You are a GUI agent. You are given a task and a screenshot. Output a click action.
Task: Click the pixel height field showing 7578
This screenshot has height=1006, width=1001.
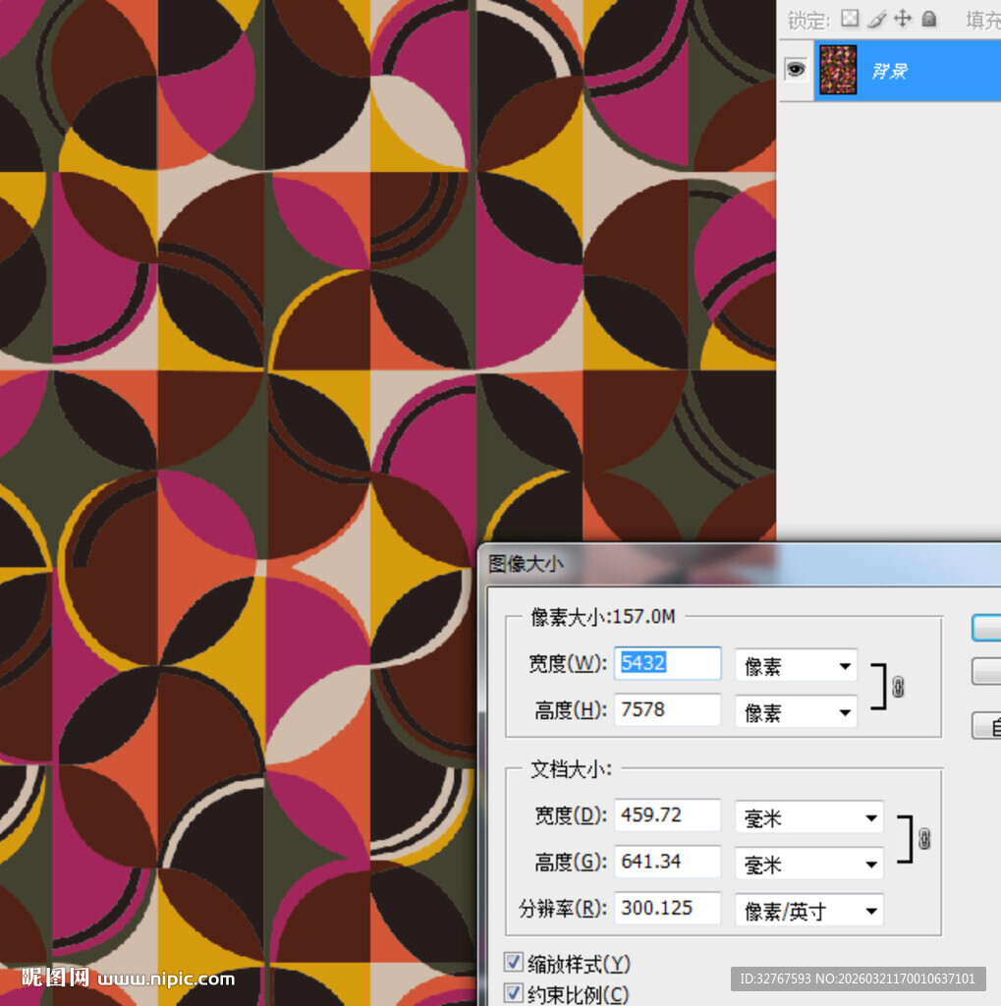pyautogui.click(x=667, y=709)
